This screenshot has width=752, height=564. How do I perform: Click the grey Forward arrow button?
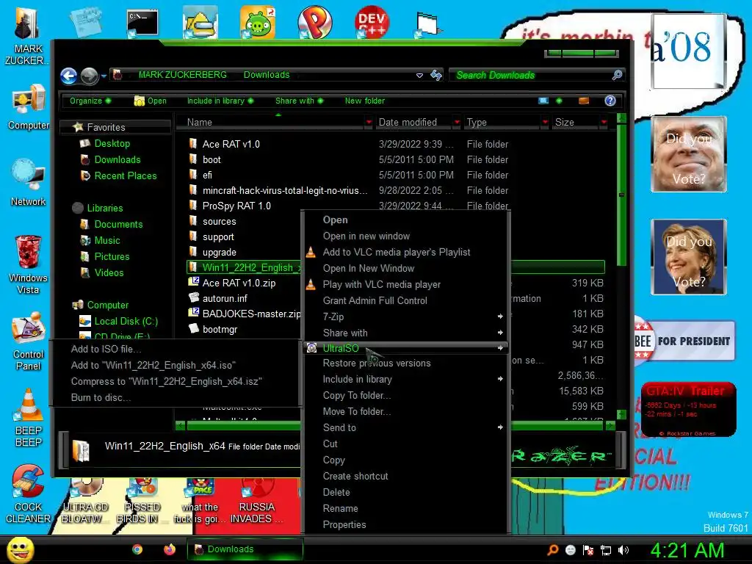pyautogui.click(x=89, y=76)
